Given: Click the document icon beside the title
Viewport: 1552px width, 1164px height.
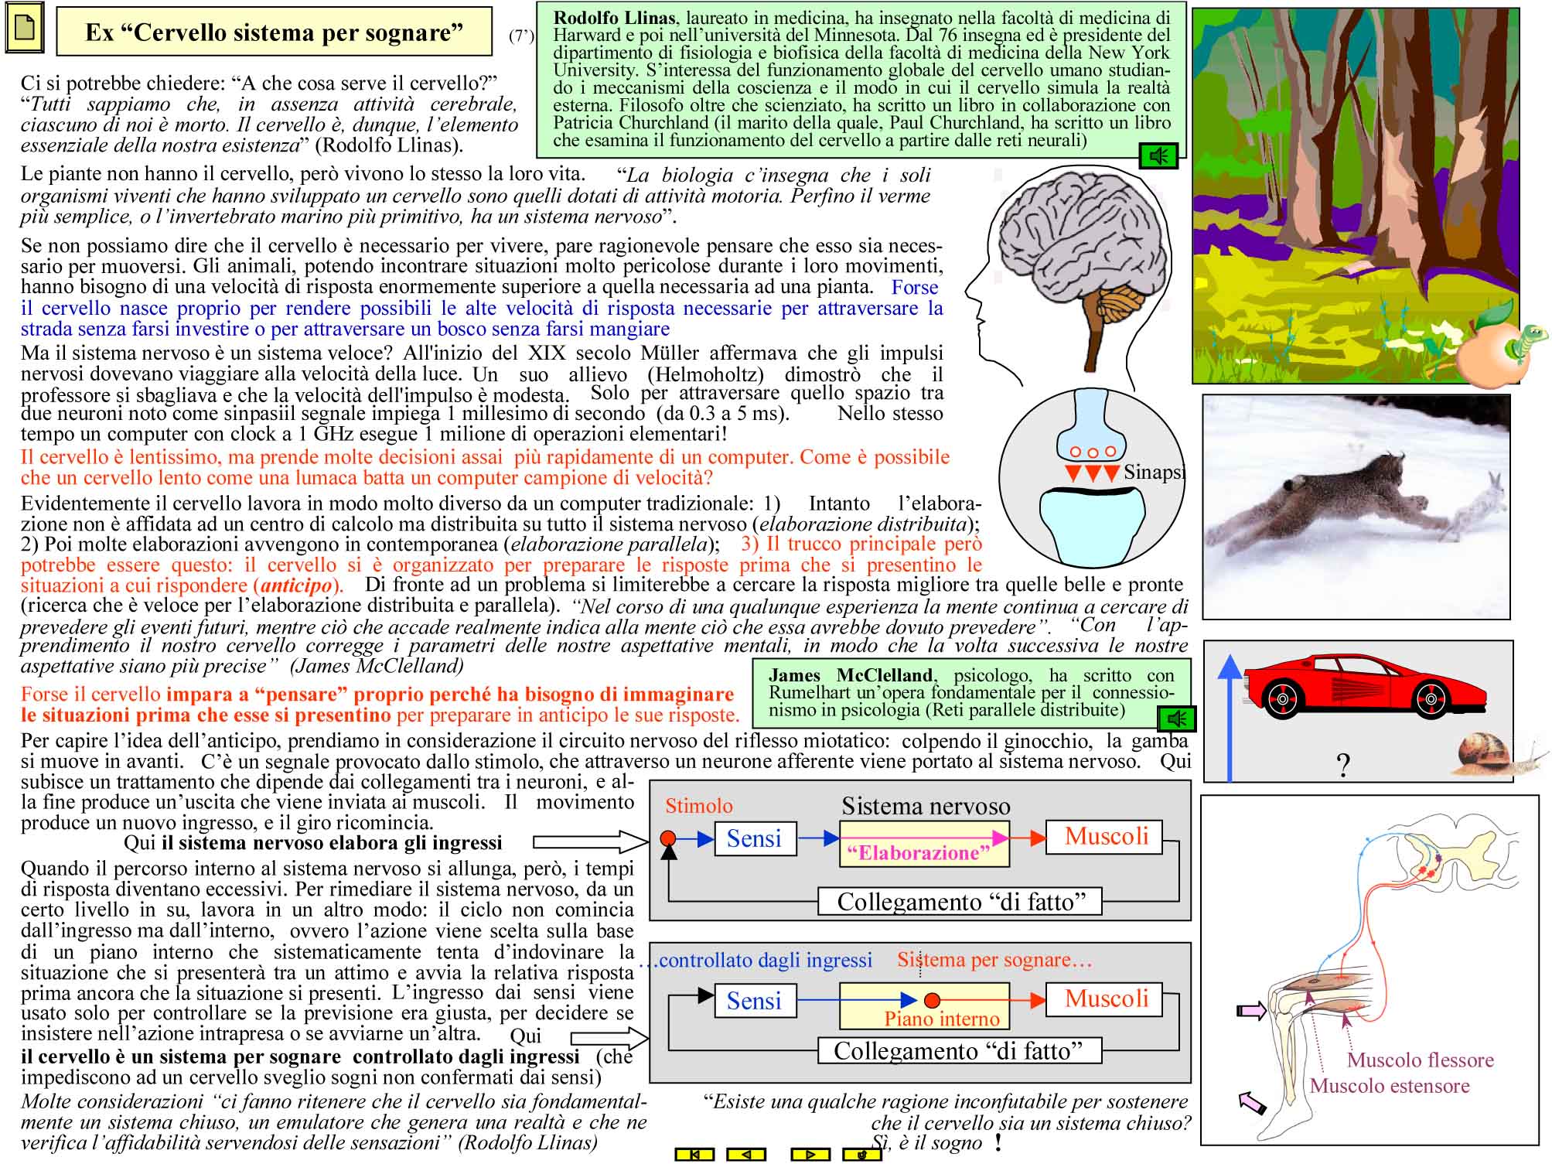Looking at the screenshot, I should [x=24, y=28].
